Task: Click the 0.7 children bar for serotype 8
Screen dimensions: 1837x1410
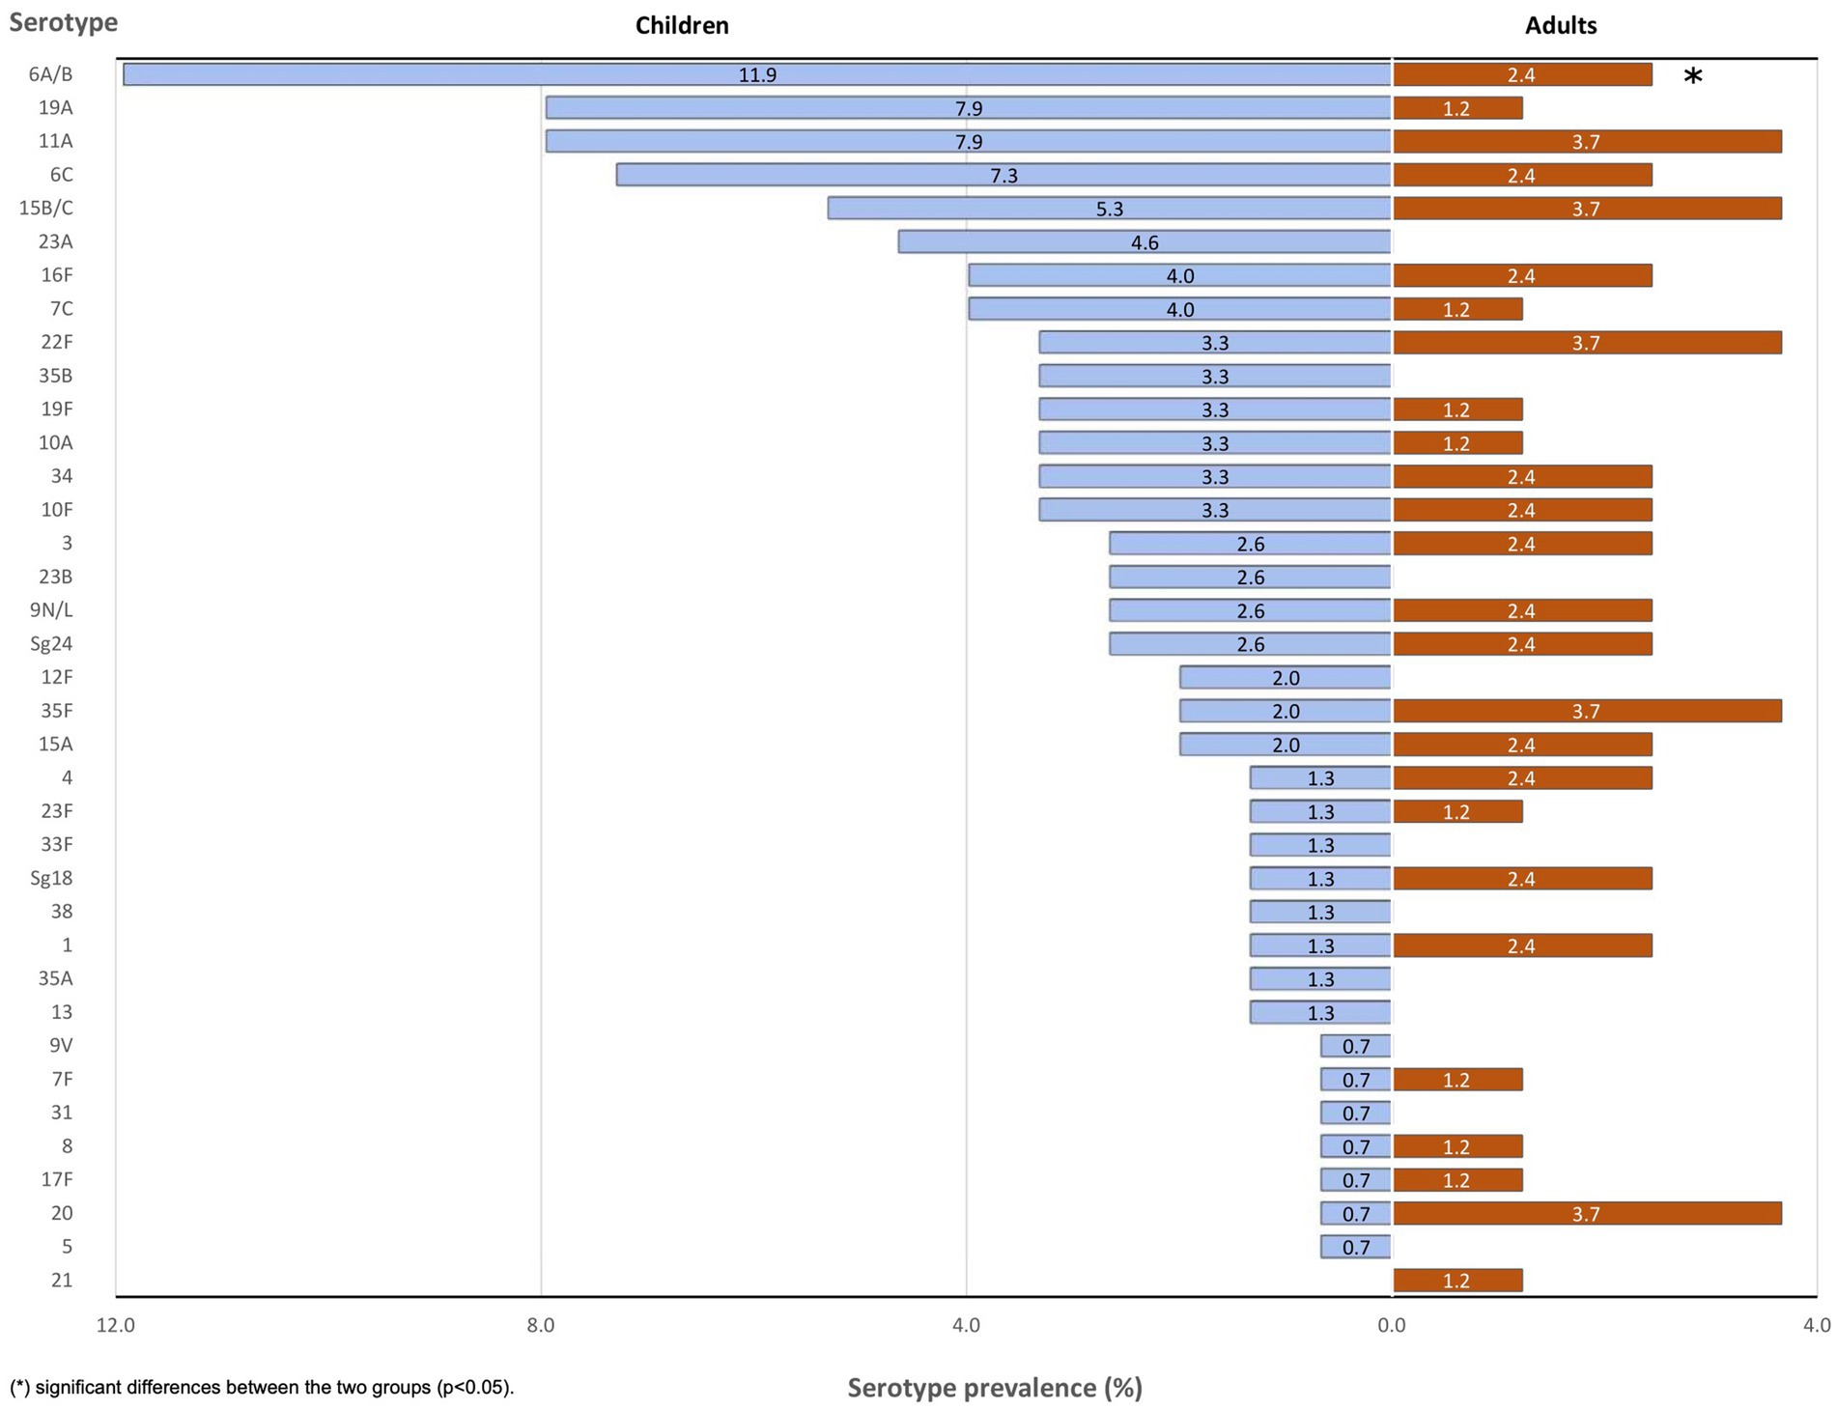Action: 1356,1145
